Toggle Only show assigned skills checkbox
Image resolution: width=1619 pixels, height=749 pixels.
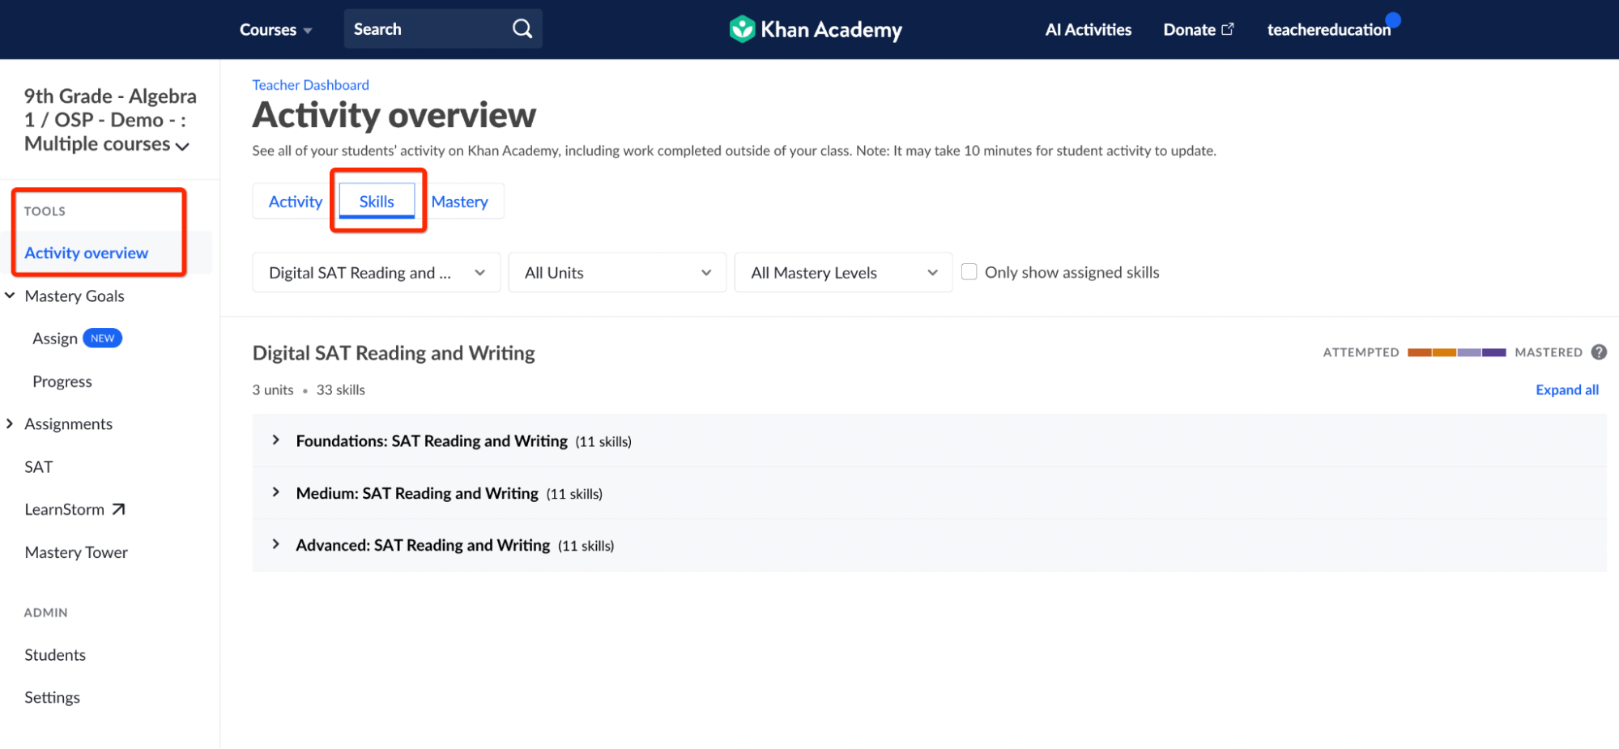click(x=969, y=272)
